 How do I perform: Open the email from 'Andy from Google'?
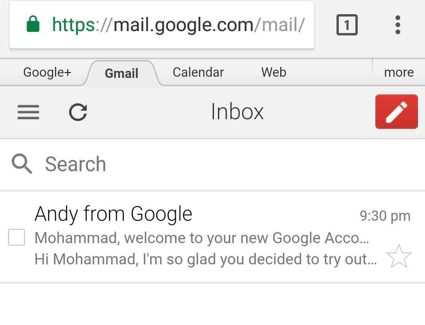tap(113, 214)
